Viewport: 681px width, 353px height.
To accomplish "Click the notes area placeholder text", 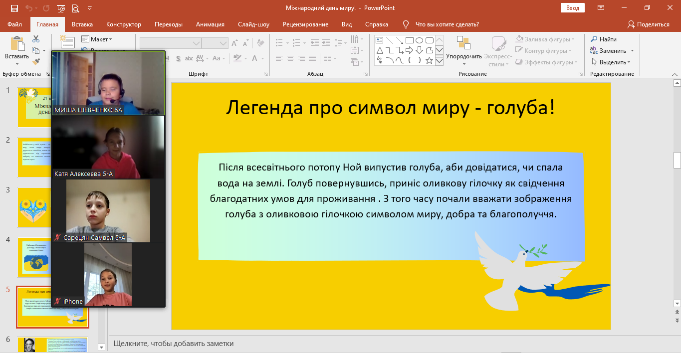I will point(174,344).
